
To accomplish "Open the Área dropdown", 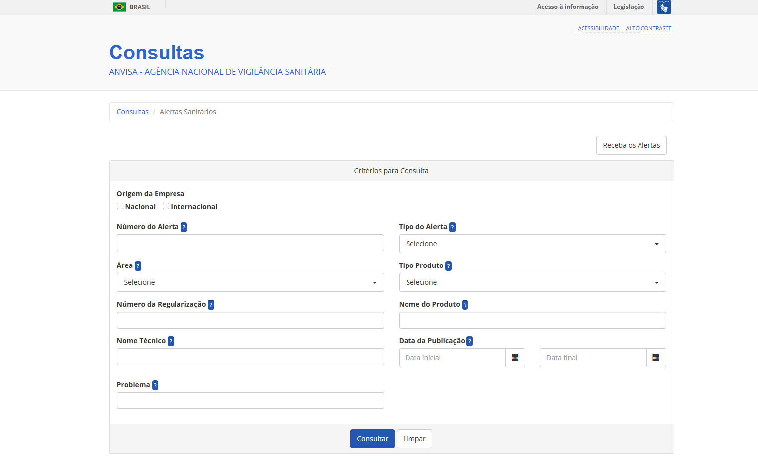I will [250, 282].
